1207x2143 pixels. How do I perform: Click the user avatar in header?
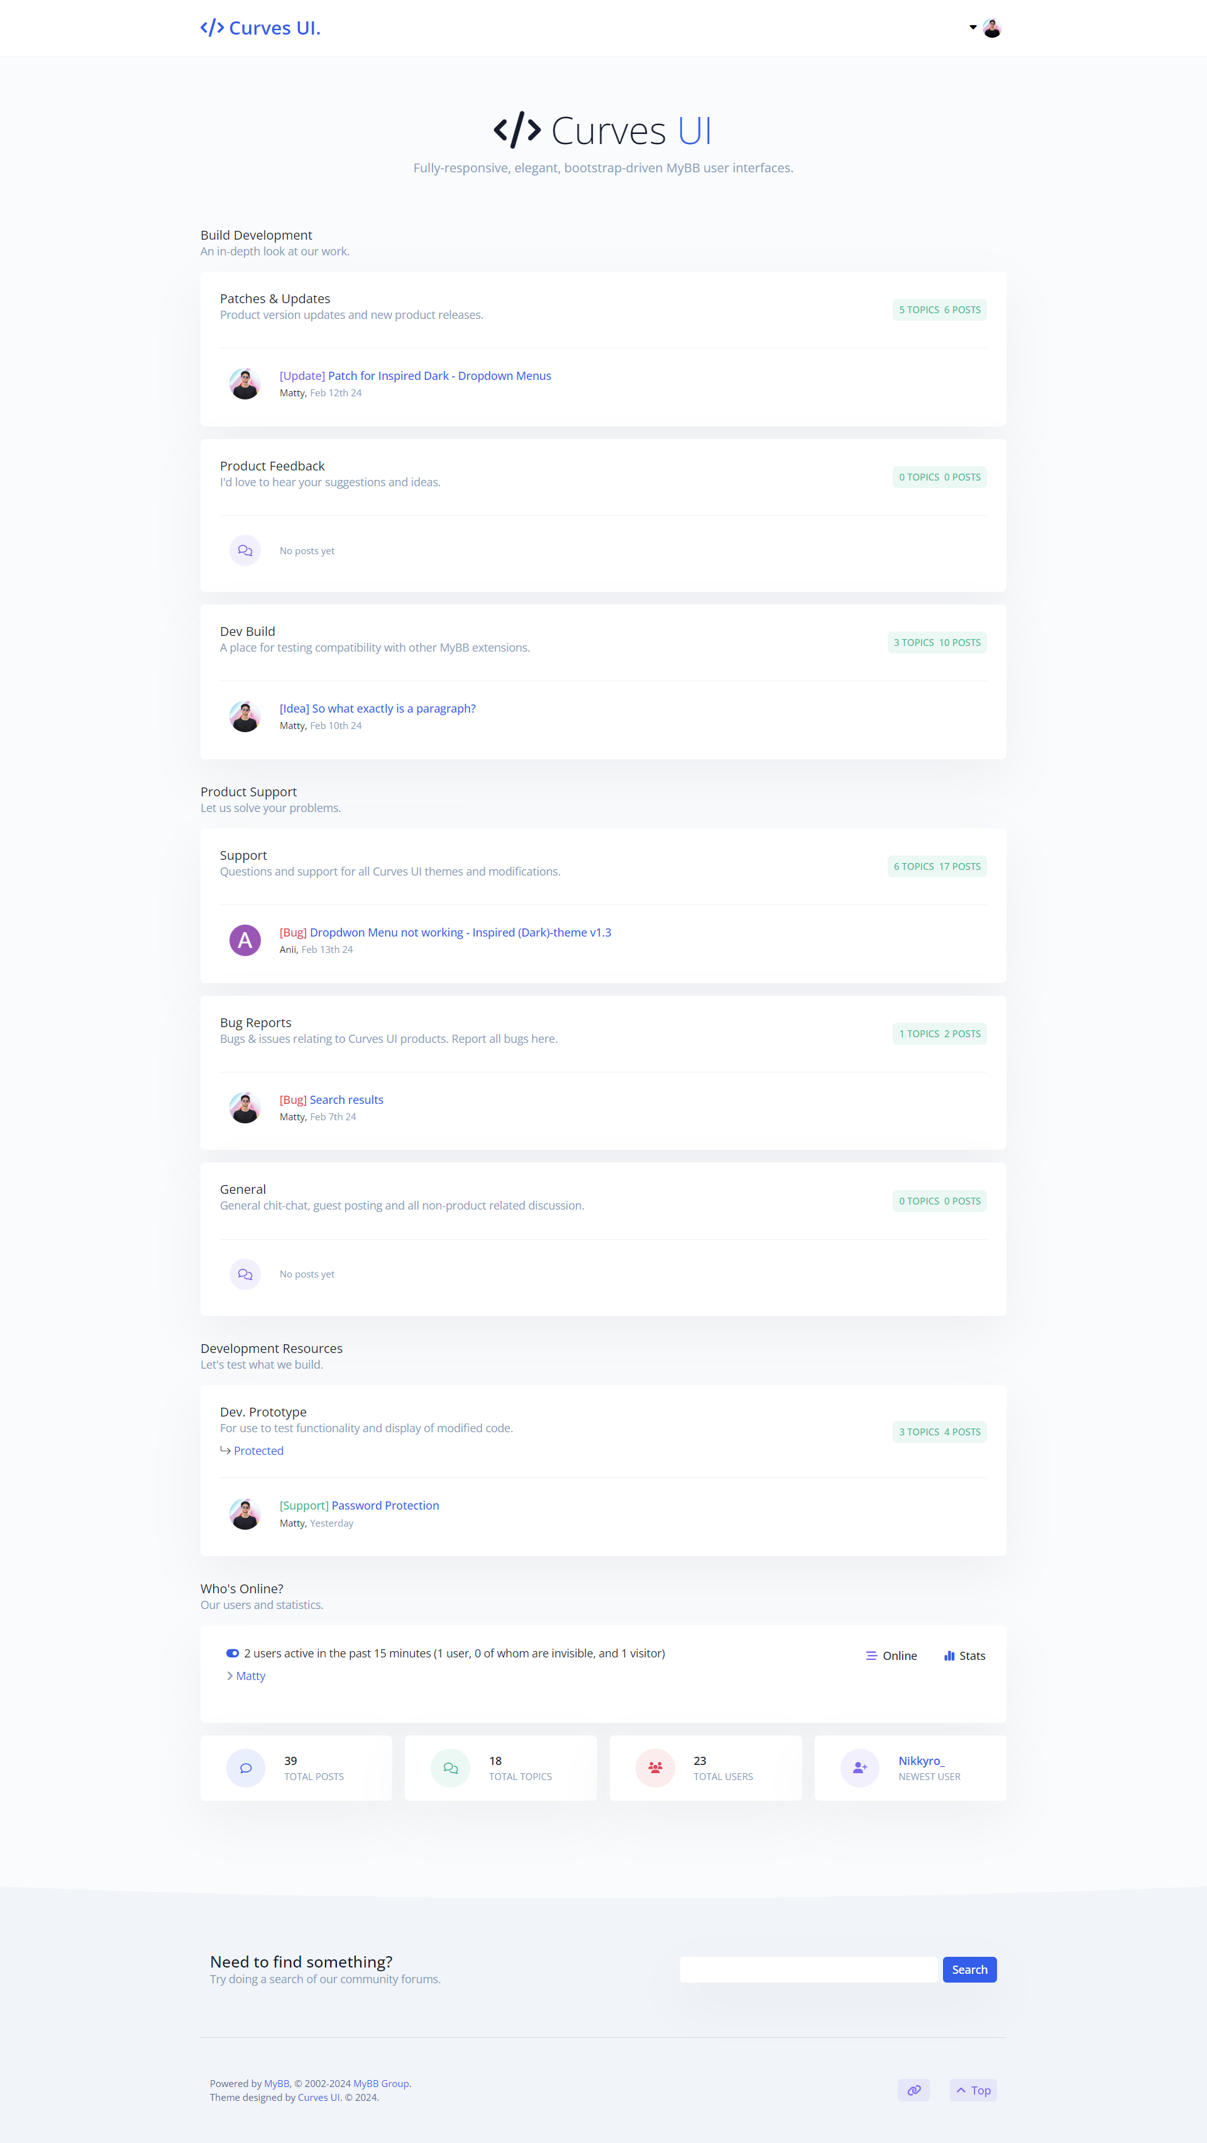(x=992, y=28)
